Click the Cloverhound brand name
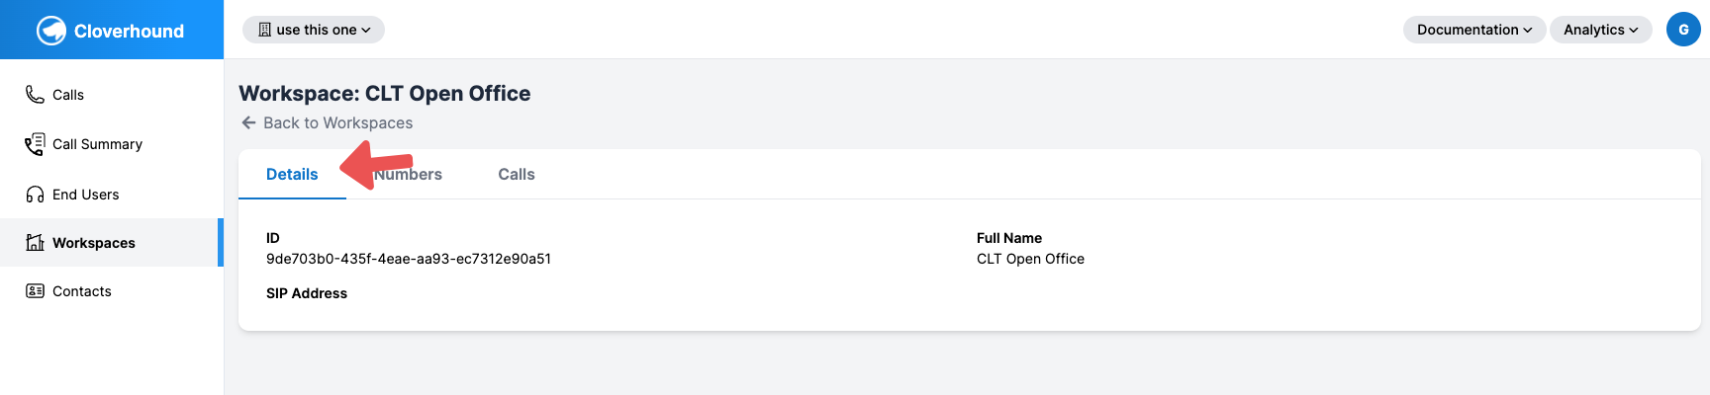 point(129,31)
